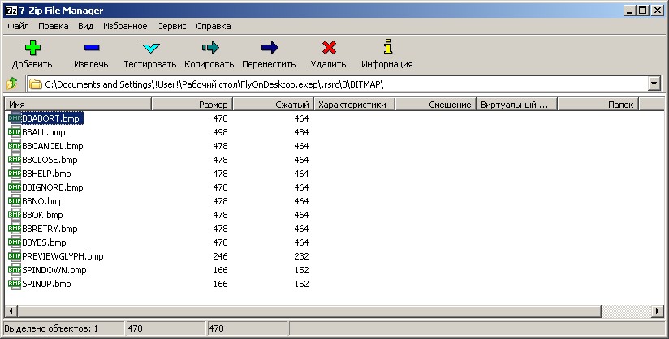
Task: Select the file name BBNO.bmp
Action: click(43, 201)
